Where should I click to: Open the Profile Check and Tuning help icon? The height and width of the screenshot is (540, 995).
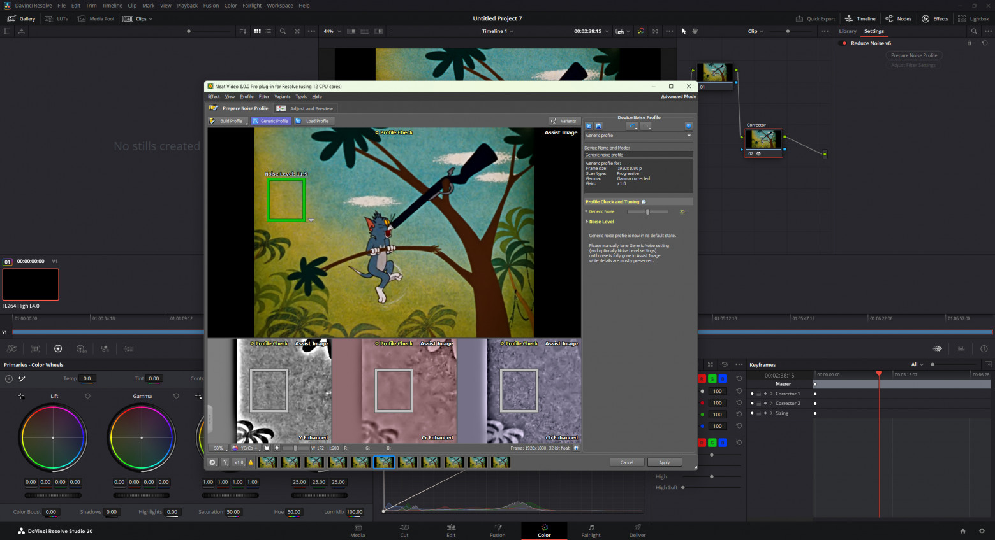pyautogui.click(x=643, y=202)
